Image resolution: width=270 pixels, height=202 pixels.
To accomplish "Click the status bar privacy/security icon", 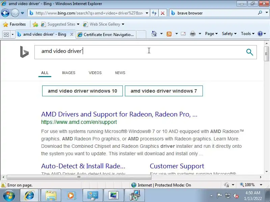I will pos(226,185).
